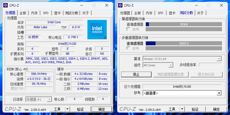Click 三级 6 MBytes cache value
Viewport: 230px width, 115px height.
pyautogui.click(x=84, y=89)
